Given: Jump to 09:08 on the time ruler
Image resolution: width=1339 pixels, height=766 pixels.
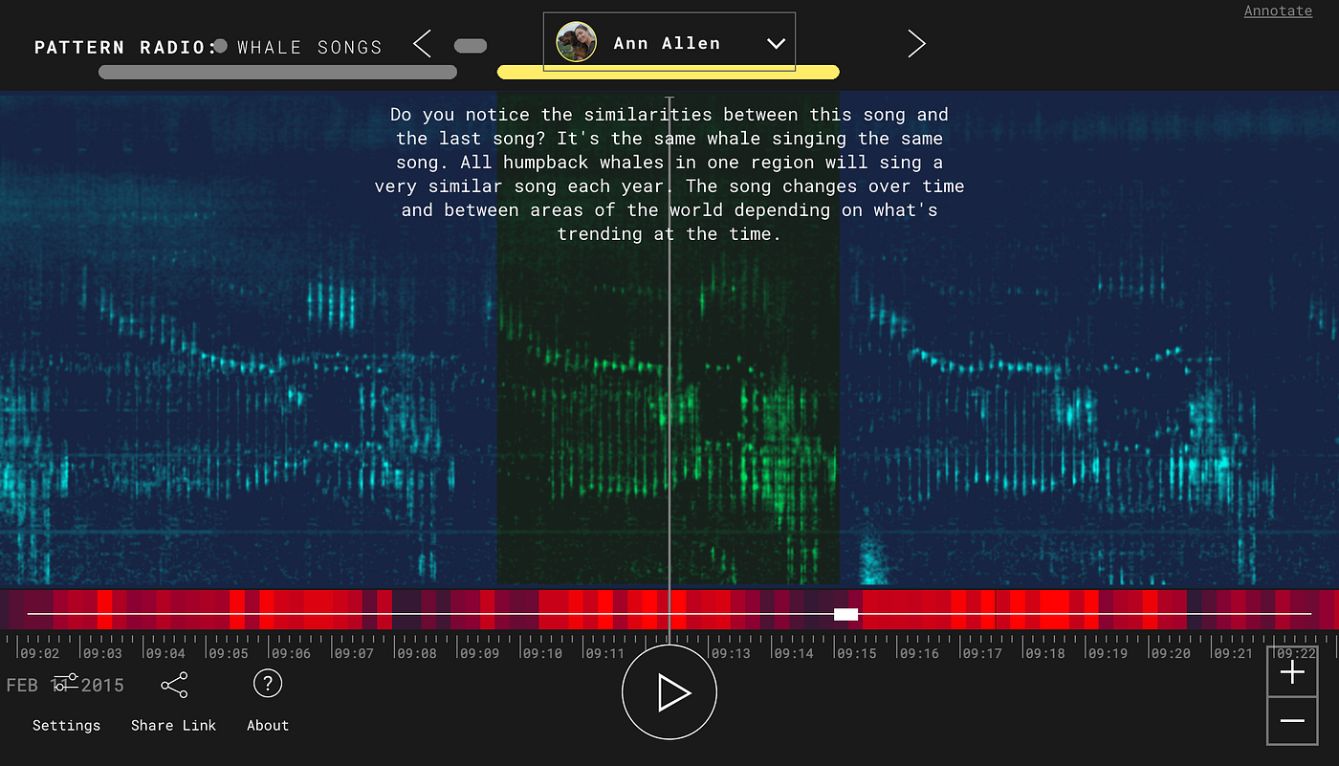Looking at the screenshot, I should pyautogui.click(x=416, y=653).
